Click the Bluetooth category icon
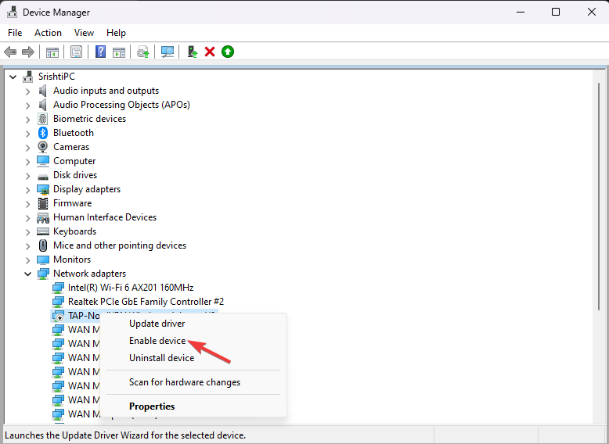This screenshot has width=609, height=444. pyautogui.click(x=43, y=133)
